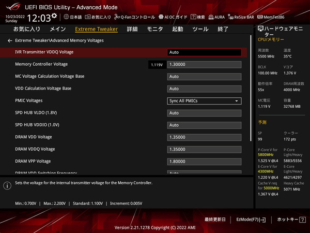Click the 172 pts cooler score

[290, 139]
